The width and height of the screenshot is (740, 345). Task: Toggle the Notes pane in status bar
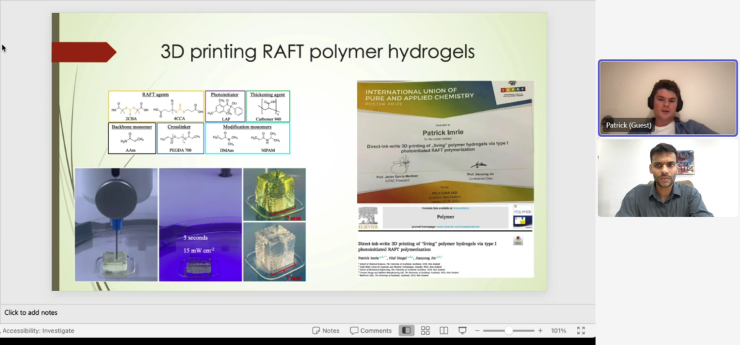click(325, 331)
